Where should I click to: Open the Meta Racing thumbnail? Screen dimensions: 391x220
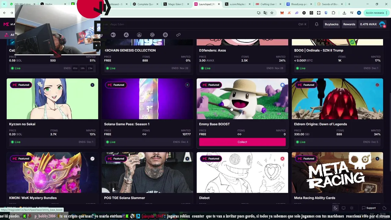click(337, 172)
